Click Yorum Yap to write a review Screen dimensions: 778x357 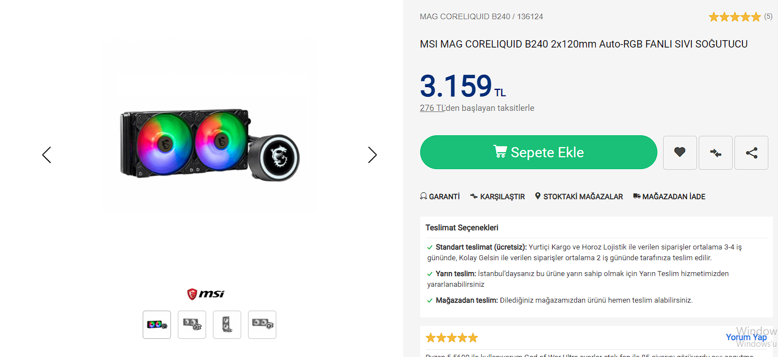click(746, 337)
